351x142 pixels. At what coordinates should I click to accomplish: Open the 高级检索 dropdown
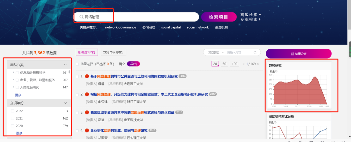pos(251,15)
